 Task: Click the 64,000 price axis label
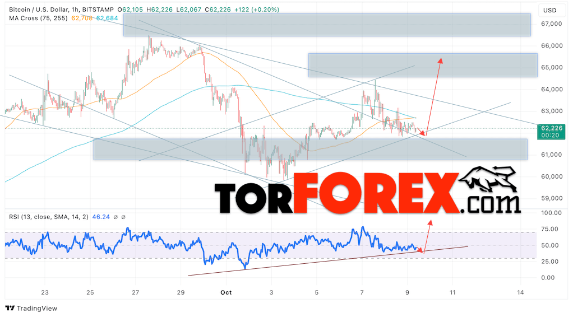pyautogui.click(x=552, y=90)
